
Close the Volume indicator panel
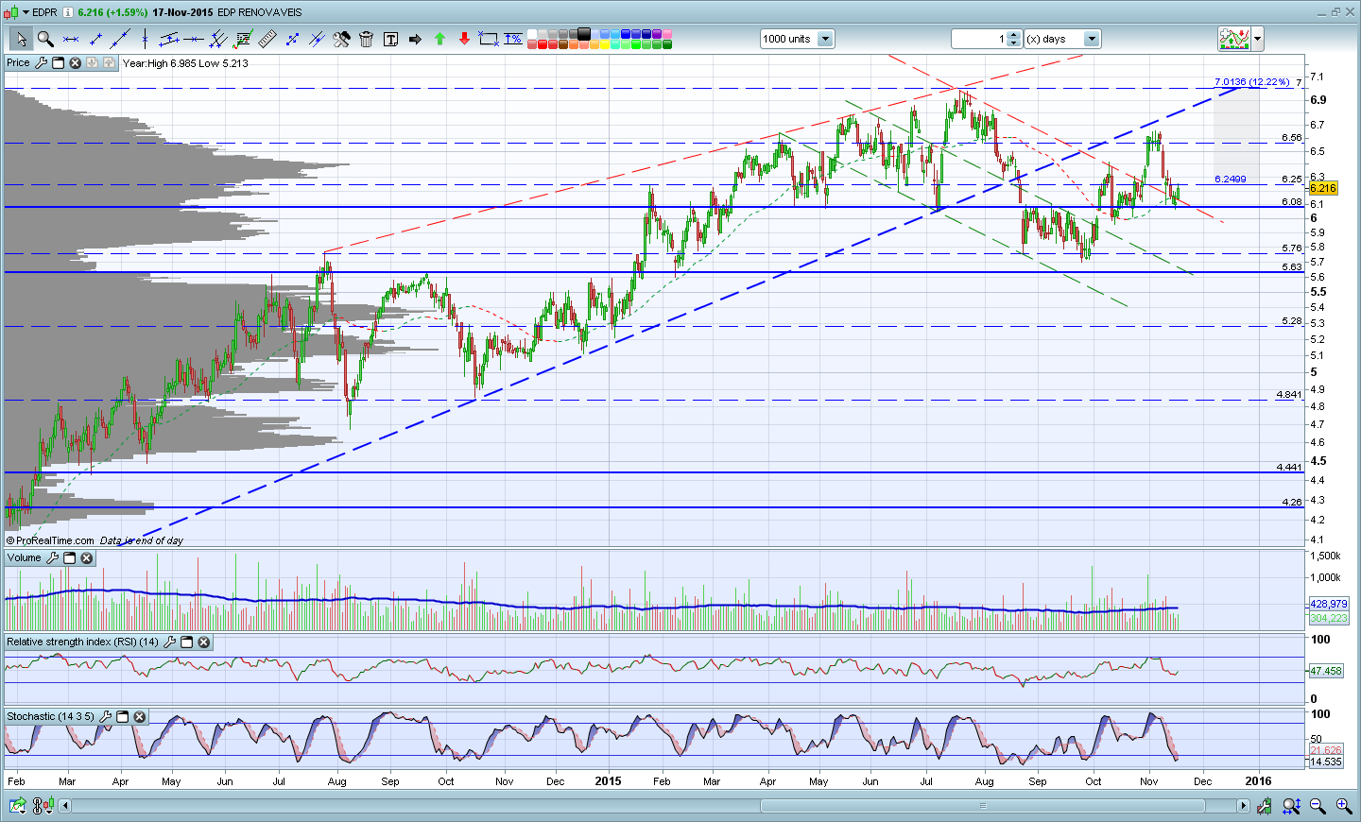pos(87,558)
